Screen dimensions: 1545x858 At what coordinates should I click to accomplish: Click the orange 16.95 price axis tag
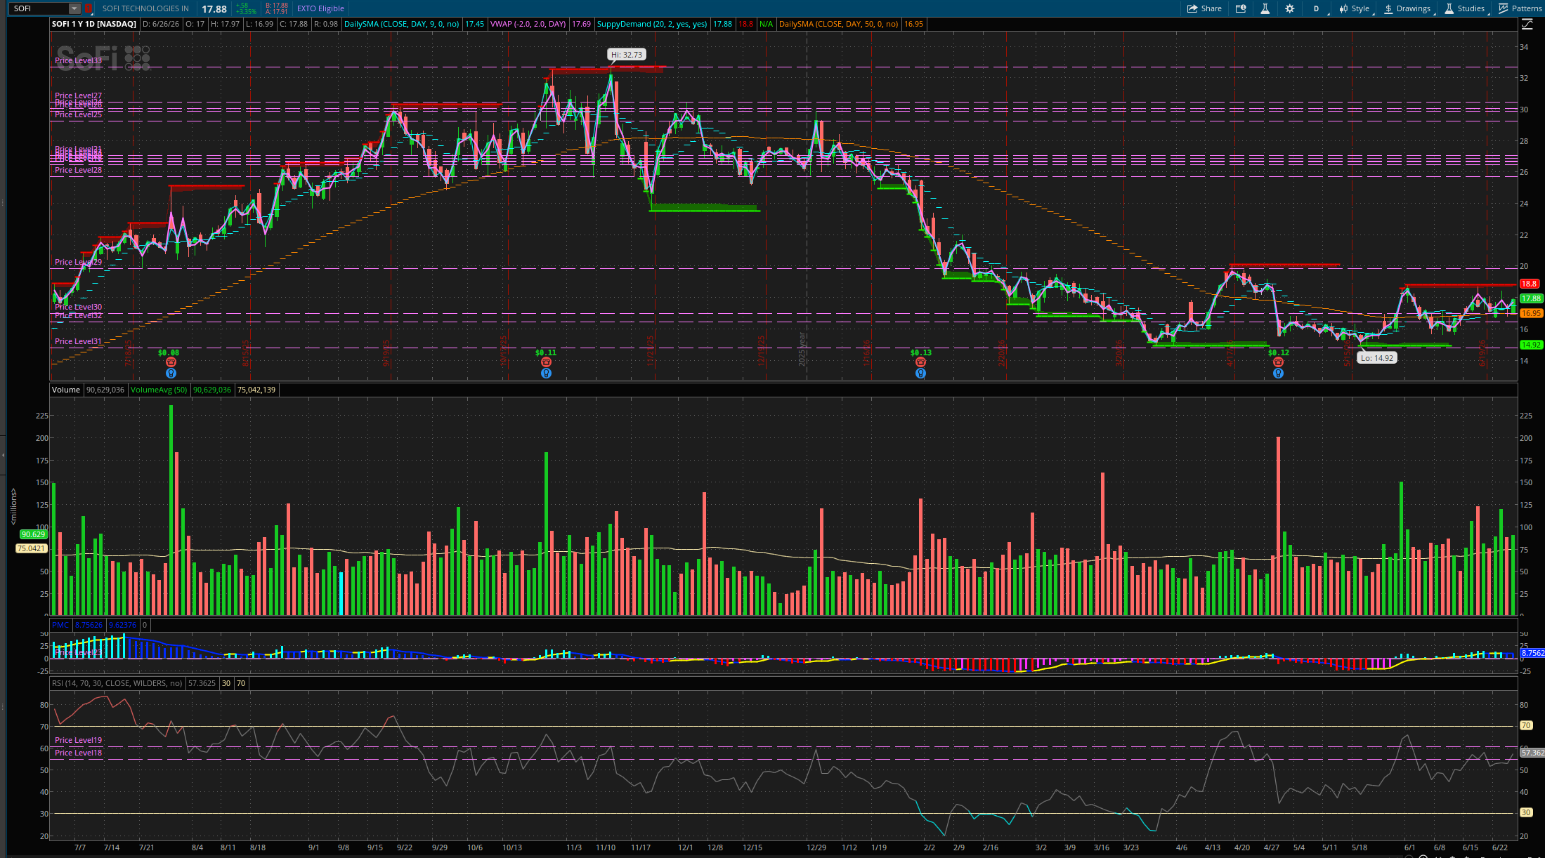pos(1531,313)
